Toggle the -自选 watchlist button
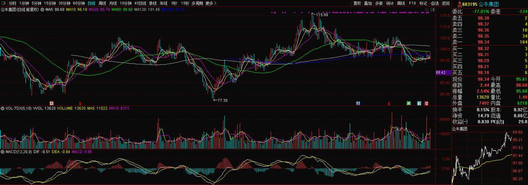 (434, 3)
